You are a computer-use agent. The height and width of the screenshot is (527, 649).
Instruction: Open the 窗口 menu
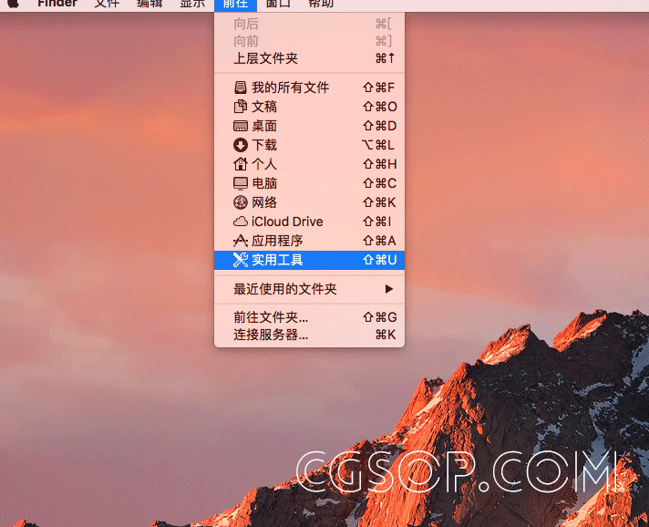tap(278, 4)
